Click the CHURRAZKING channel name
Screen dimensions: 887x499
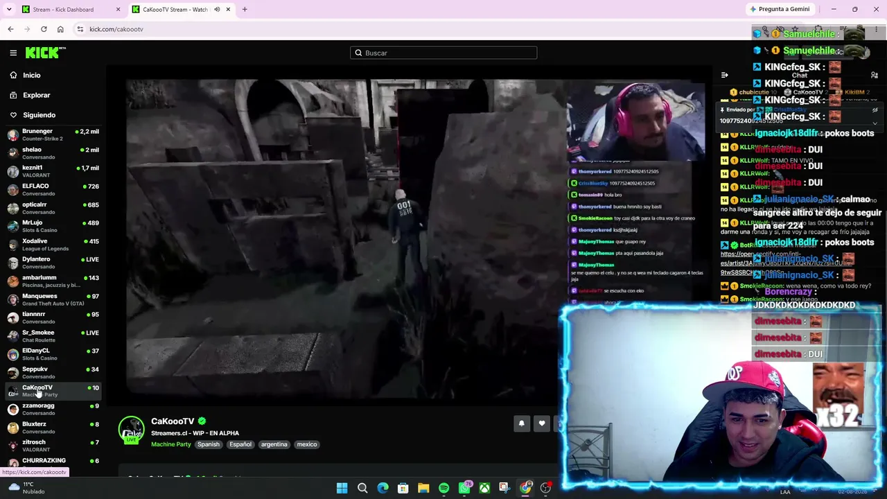click(x=44, y=460)
